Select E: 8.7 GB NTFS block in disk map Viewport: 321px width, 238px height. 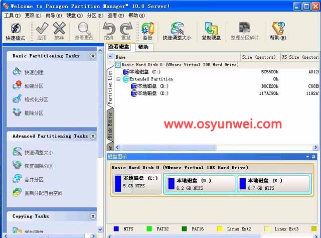(x=273, y=183)
